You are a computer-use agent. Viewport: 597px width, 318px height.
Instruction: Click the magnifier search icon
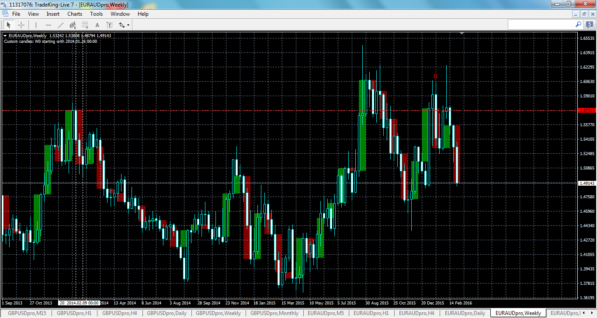(578, 24)
